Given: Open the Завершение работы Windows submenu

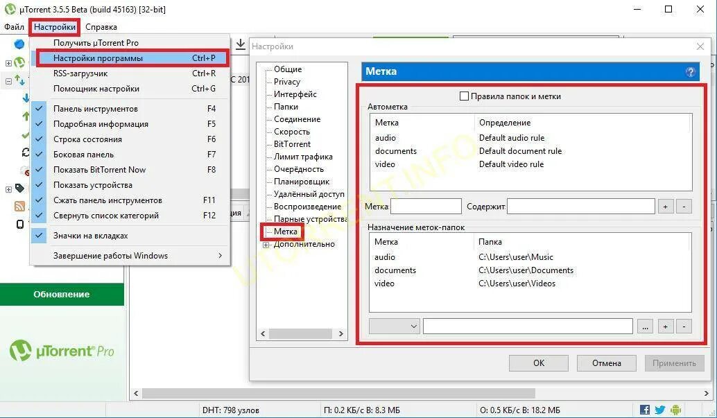Looking at the screenshot, I should point(131,256).
